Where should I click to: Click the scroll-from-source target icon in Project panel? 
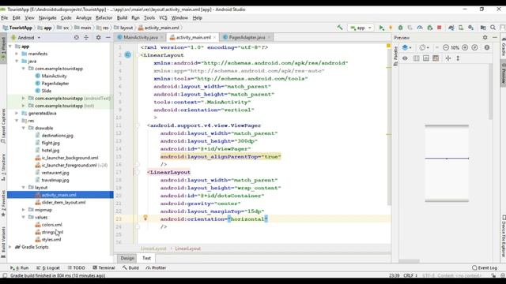[76, 38]
